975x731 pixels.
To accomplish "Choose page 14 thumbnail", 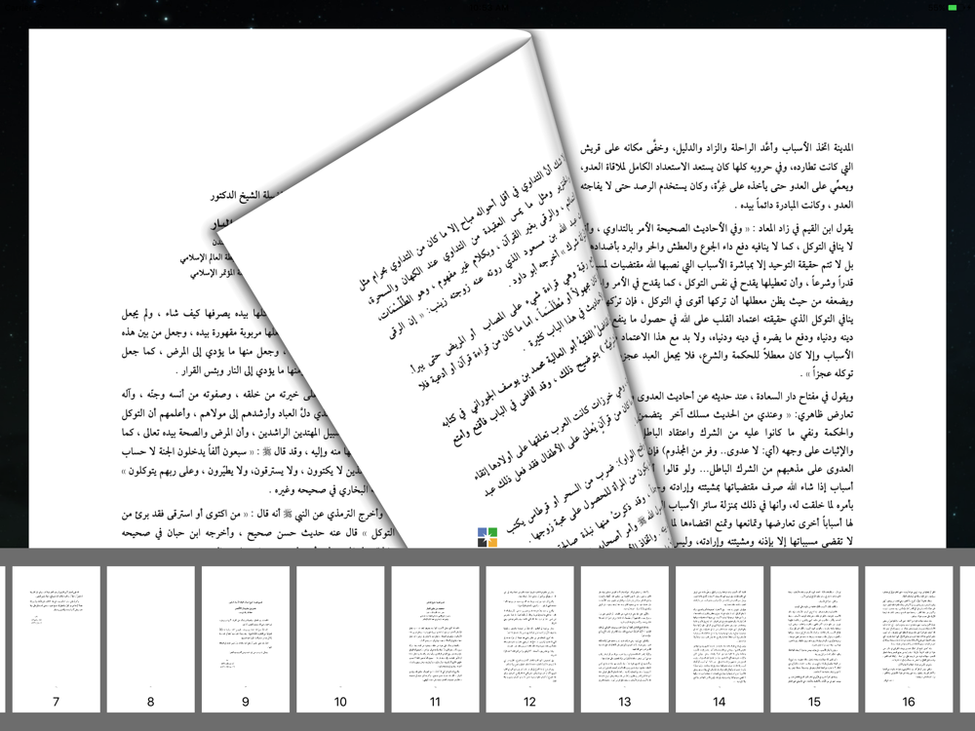I will click(x=720, y=639).
